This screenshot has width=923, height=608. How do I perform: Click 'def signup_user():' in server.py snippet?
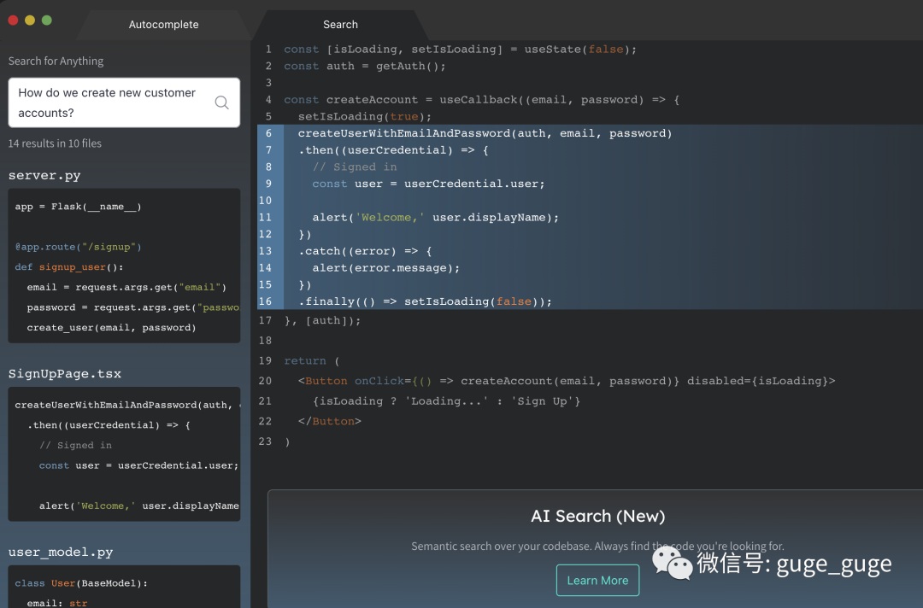pos(69,267)
